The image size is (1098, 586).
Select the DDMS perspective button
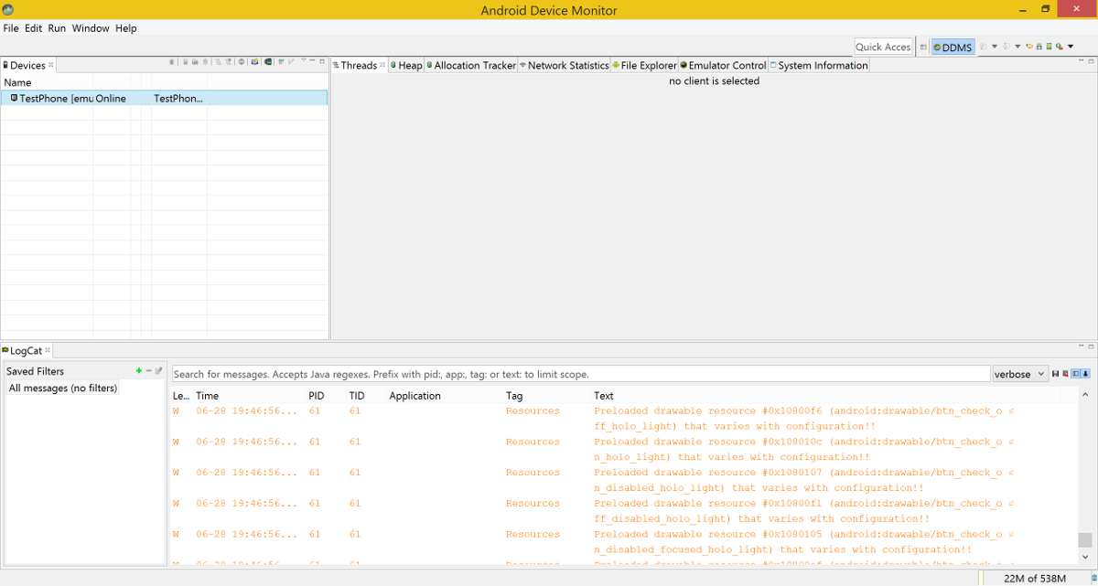[x=953, y=48]
